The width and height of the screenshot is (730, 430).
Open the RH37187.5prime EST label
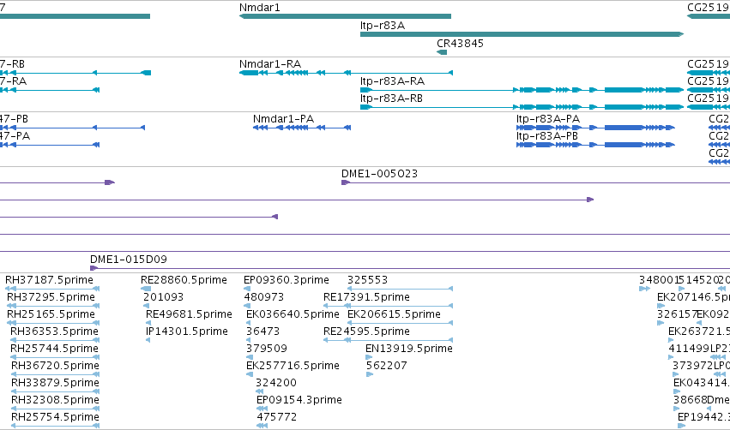[x=50, y=280]
